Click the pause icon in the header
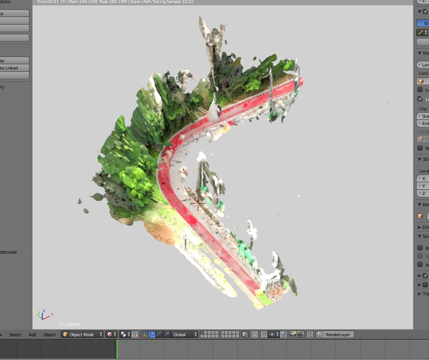The image size is (429, 360). (310, 334)
